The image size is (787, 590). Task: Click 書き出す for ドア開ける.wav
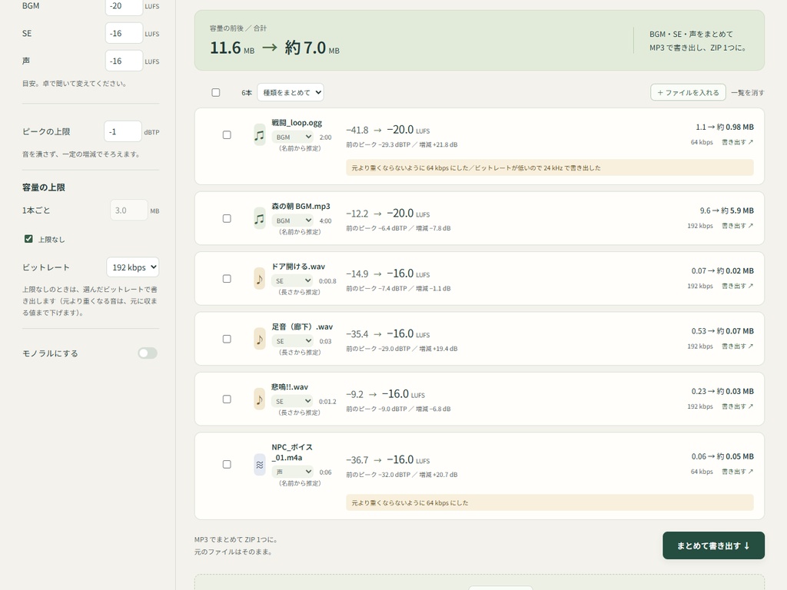click(x=737, y=287)
